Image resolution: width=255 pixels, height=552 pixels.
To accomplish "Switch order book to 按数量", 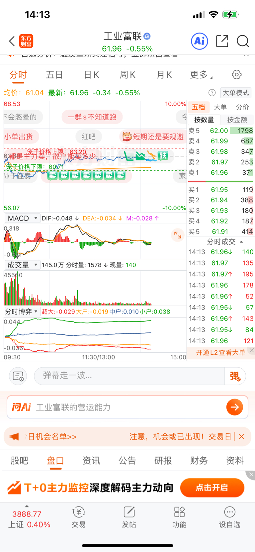I will pyautogui.click(x=204, y=120).
